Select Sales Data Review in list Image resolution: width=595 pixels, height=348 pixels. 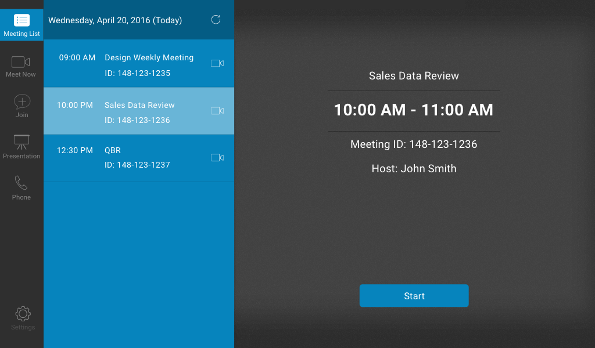click(x=139, y=106)
